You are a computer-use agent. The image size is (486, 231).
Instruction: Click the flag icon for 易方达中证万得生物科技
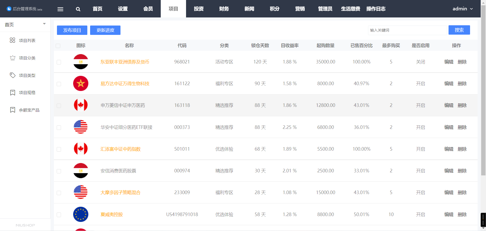81,83
